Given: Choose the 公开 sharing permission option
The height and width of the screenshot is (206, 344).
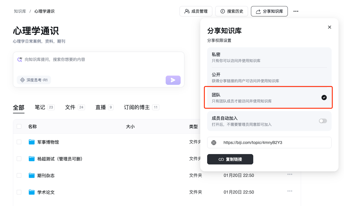Looking at the screenshot, I should (269, 78).
